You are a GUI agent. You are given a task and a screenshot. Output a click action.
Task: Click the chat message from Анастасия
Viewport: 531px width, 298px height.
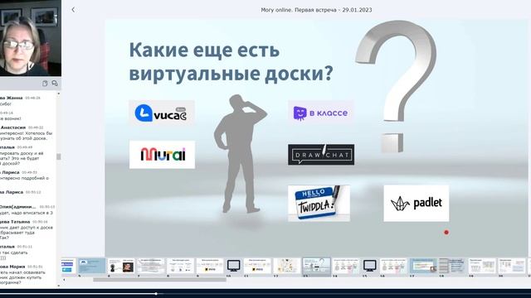(x=27, y=132)
